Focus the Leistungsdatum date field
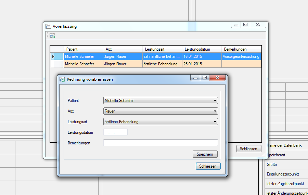This screenshot has width=308, height=195. [x=115, y=132]
